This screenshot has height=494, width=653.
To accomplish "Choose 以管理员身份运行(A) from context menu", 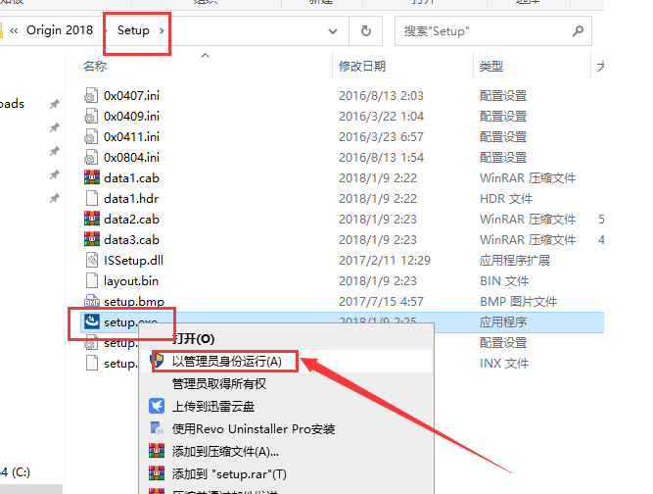I will (227, 362).
